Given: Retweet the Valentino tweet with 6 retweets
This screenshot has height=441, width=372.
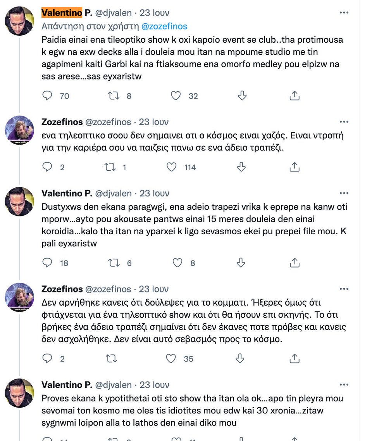Looking at the screenshot, I should pyautogui.click(x=114, y=263).
